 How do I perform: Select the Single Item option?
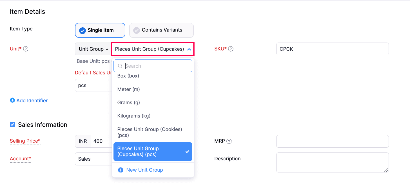100,30
